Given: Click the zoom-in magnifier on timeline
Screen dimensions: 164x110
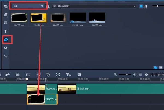Looking at the screenshot, I should 134,74.
